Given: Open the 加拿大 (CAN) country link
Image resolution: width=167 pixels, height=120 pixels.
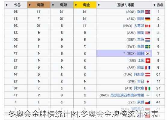Looking at the screenshot, I should tap(139, 26).
